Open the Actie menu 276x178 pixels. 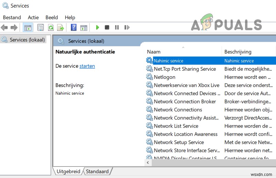[33, 17]
